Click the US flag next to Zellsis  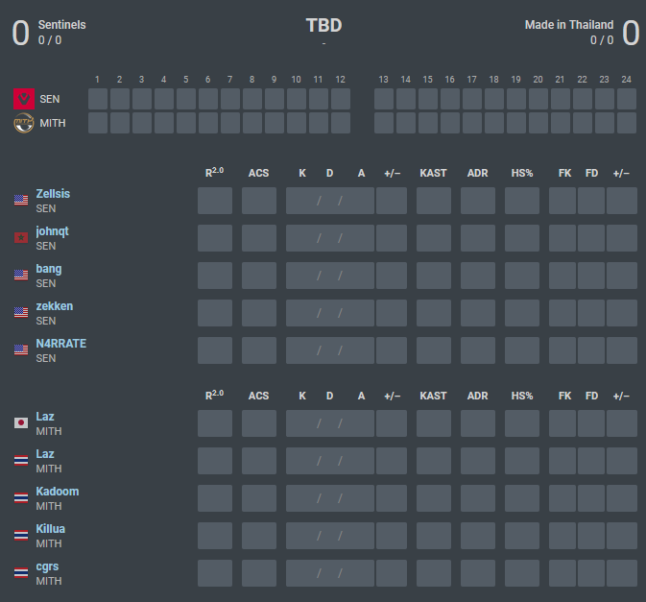click(21, 201)
